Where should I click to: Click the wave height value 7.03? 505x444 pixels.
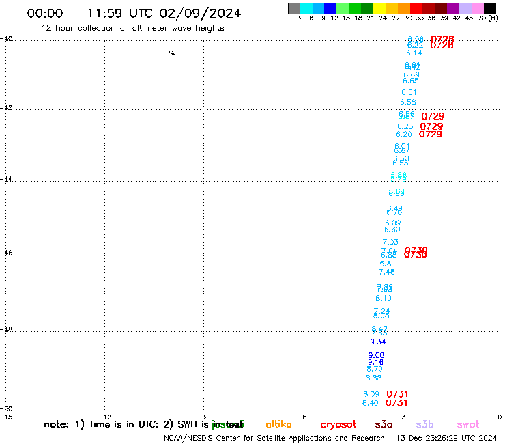point(390,242)
